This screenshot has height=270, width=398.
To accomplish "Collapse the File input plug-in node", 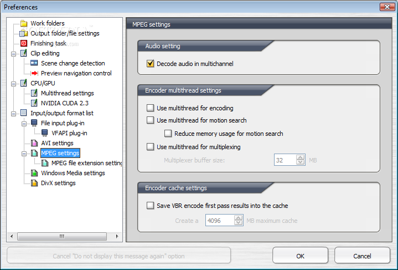I will pos(24,124).
